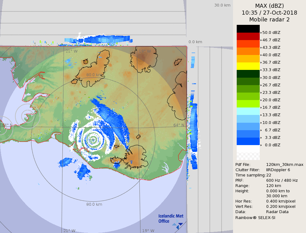Click the 120km_30km.max Pdf File value
The height and width of the screenshot is (233, 306).
pyautogui.click(x=285, y=165)
